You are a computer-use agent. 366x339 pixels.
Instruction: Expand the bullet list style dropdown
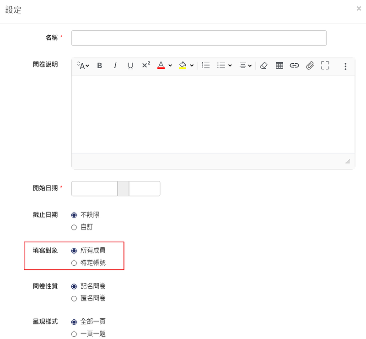224,66
